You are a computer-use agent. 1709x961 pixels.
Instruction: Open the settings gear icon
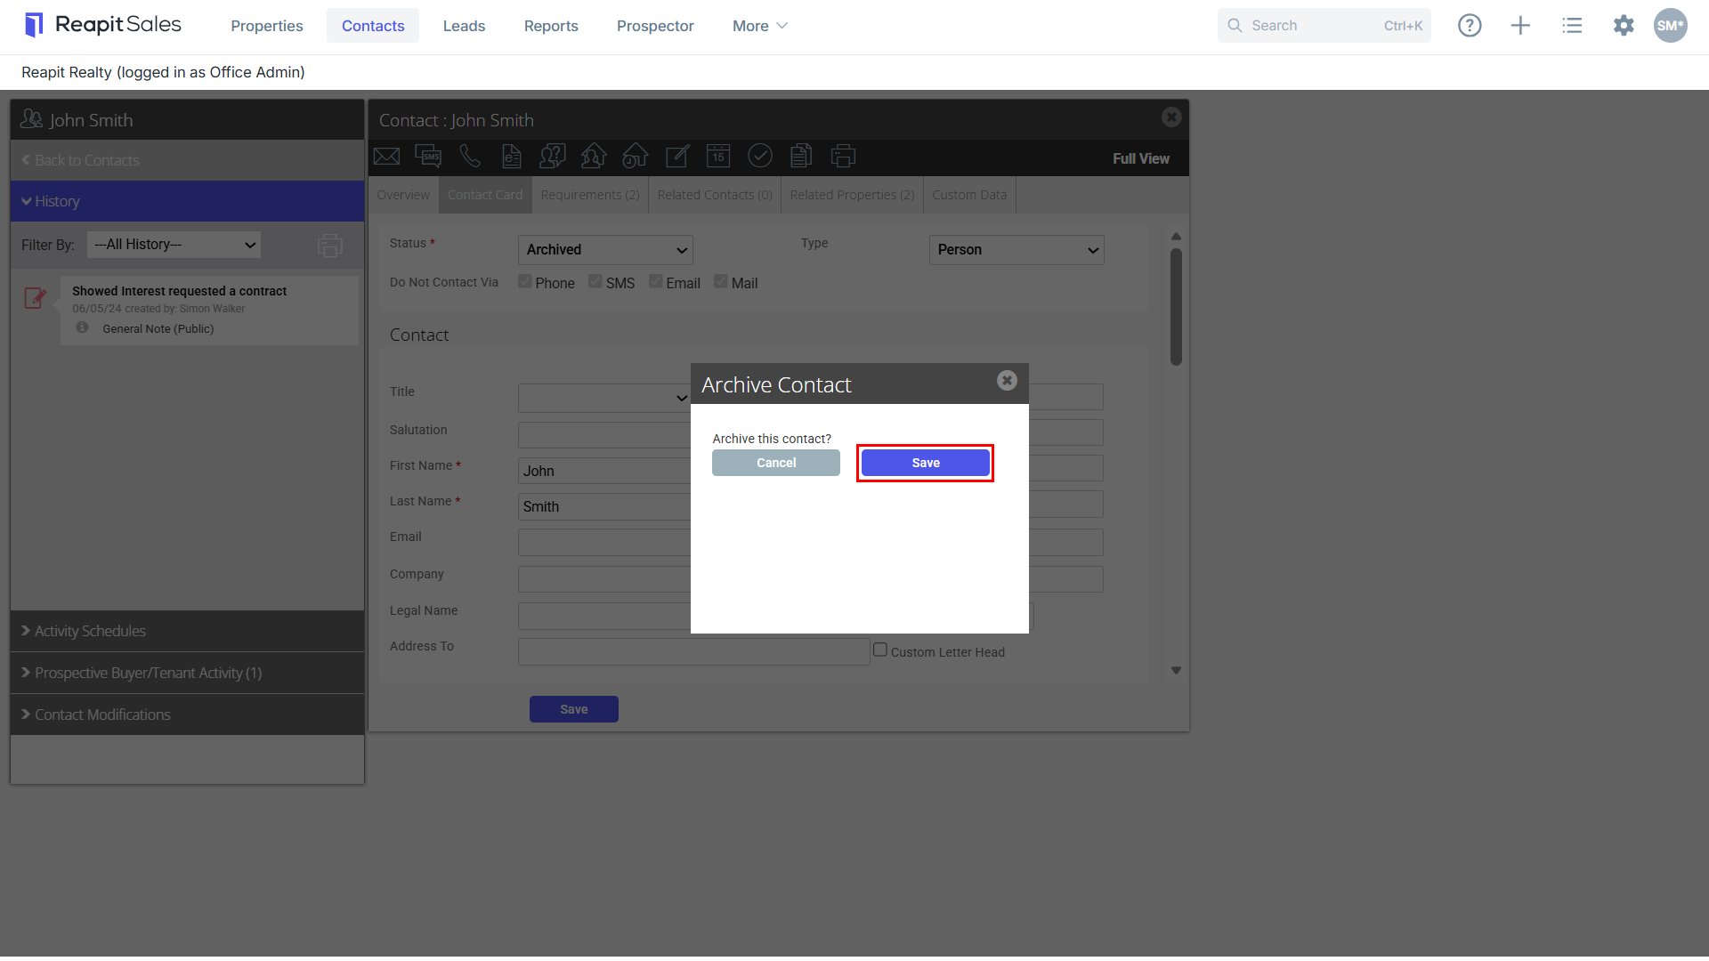[1624, 26]
